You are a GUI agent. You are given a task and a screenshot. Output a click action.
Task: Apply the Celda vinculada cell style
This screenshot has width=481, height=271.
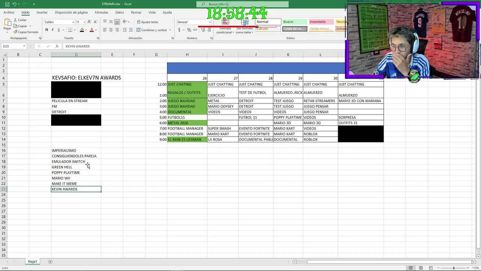(321, 29)
